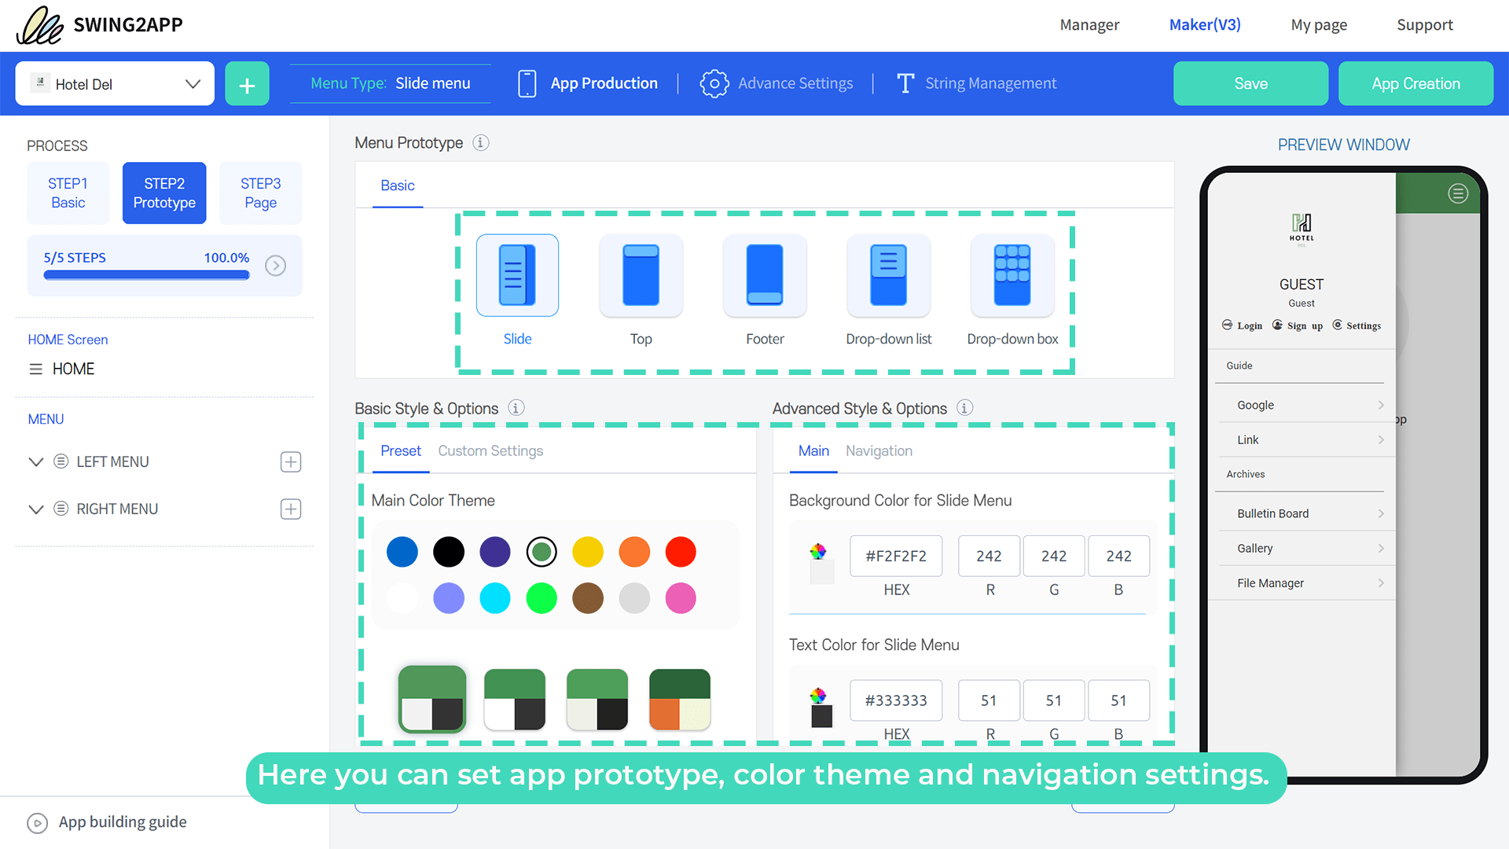
Task: Choose the Footer menu prototype
Action: [x=765, y=275]
